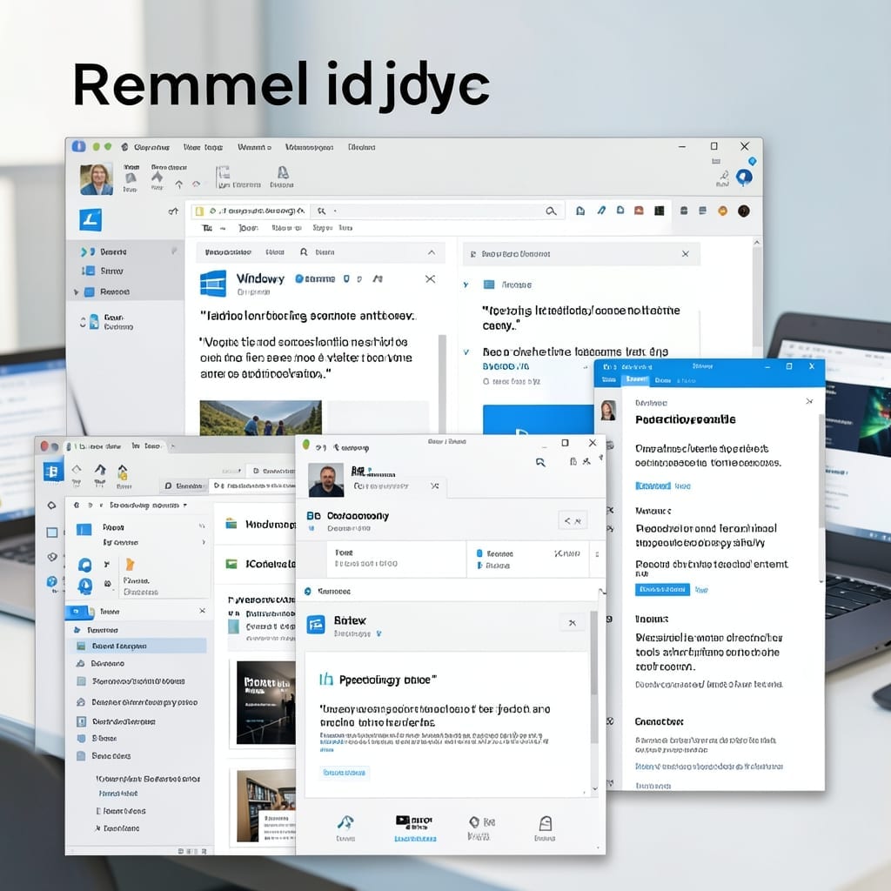Click the blue speech bubble icon under the back window's controls
Viewport: 891px width, 891px height.
pyautogui.click(x=744, y=178)
